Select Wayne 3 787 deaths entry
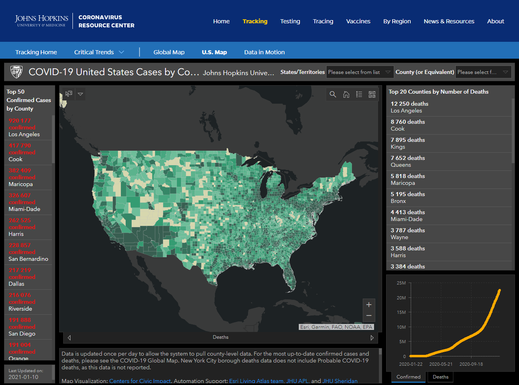The height and width of the screenshot is (385, 519). (x=449, y=234)
